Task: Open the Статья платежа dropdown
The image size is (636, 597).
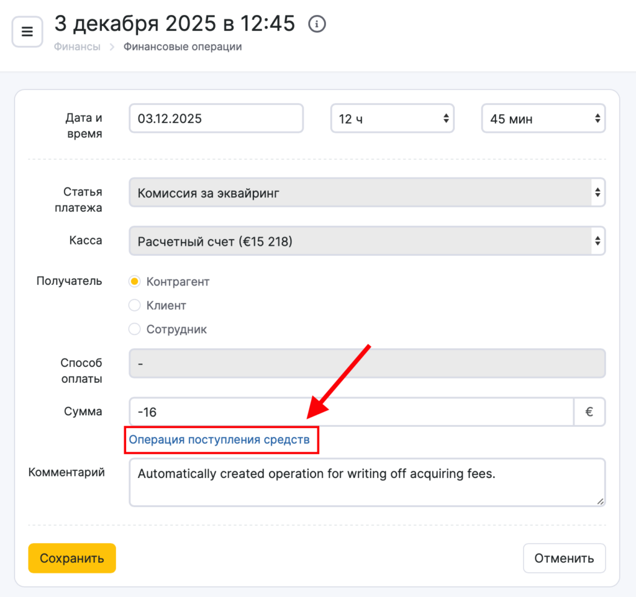Action: pos(366,193)
